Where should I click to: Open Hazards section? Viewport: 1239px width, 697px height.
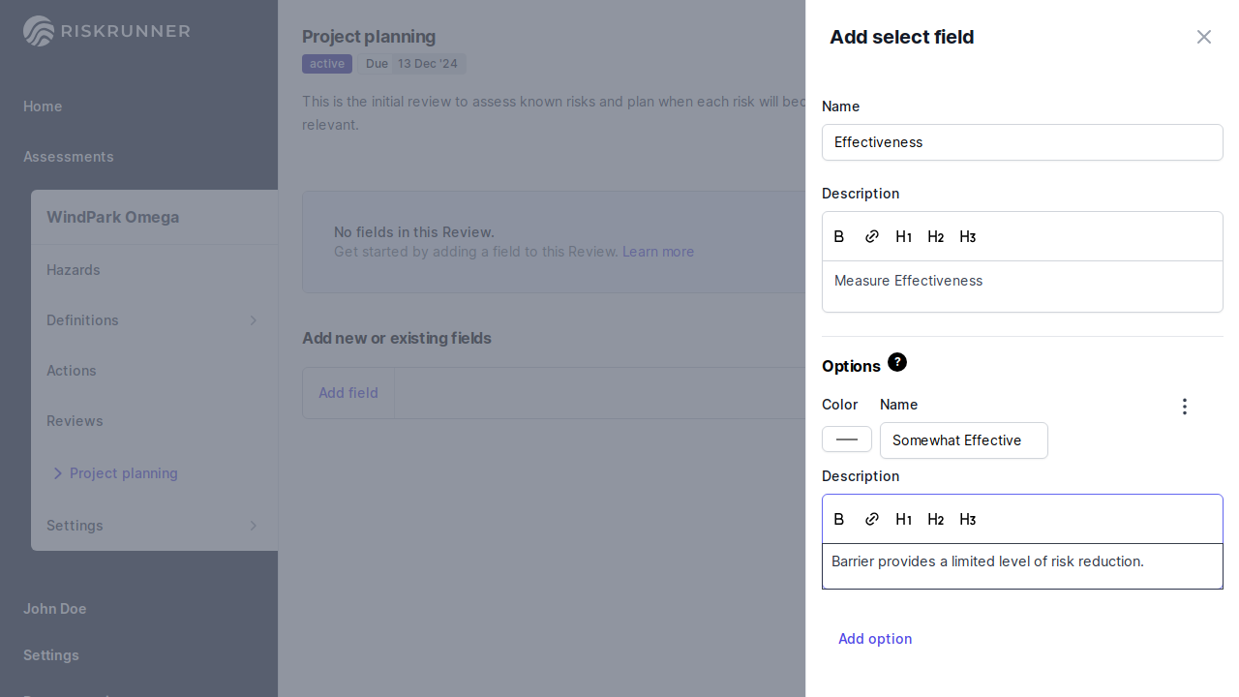click(74, 270)
